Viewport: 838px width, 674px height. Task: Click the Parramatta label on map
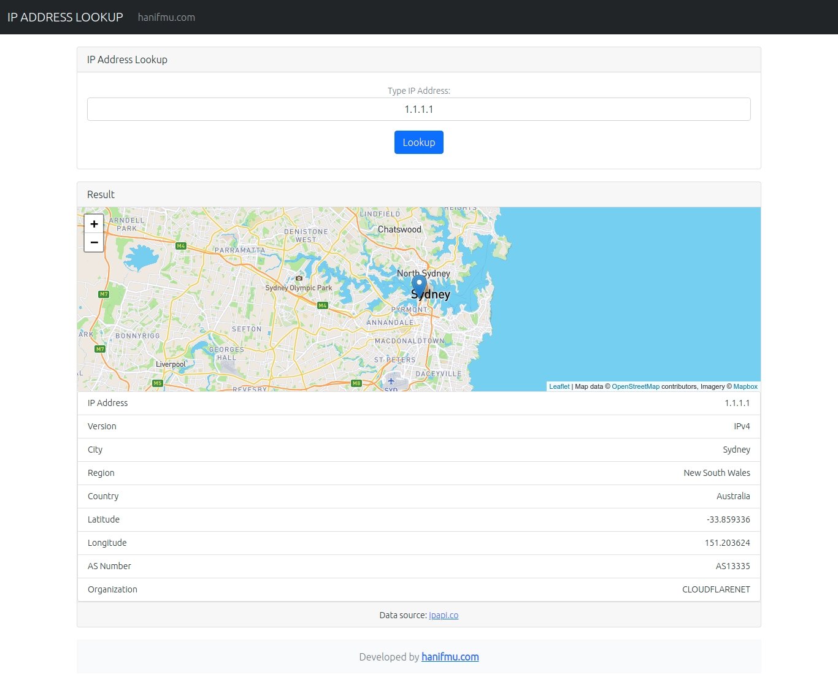click(x=240, y=250)
